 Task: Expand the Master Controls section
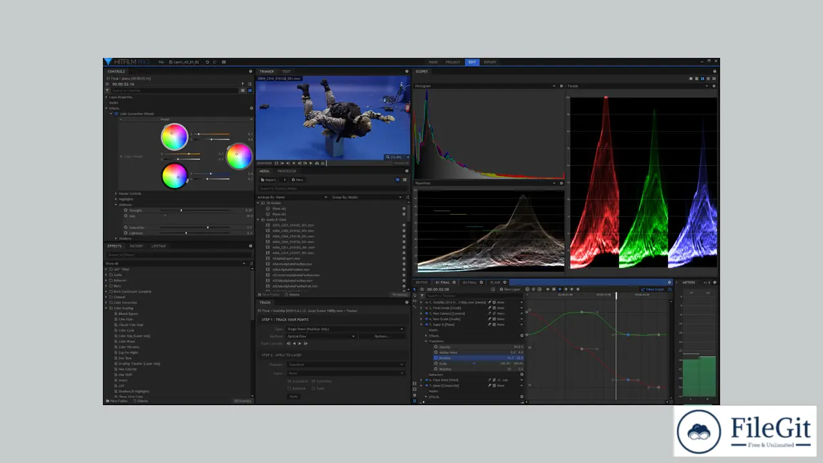(116, 194)
